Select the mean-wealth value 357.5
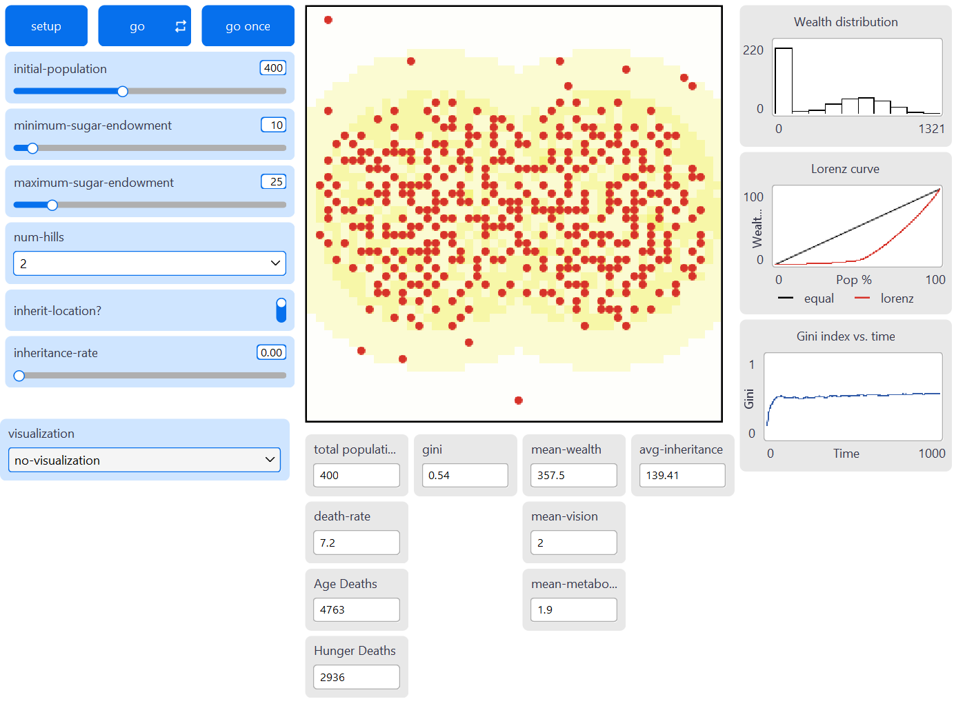Viewport: 965px width, 708px height. pos(574,475)
